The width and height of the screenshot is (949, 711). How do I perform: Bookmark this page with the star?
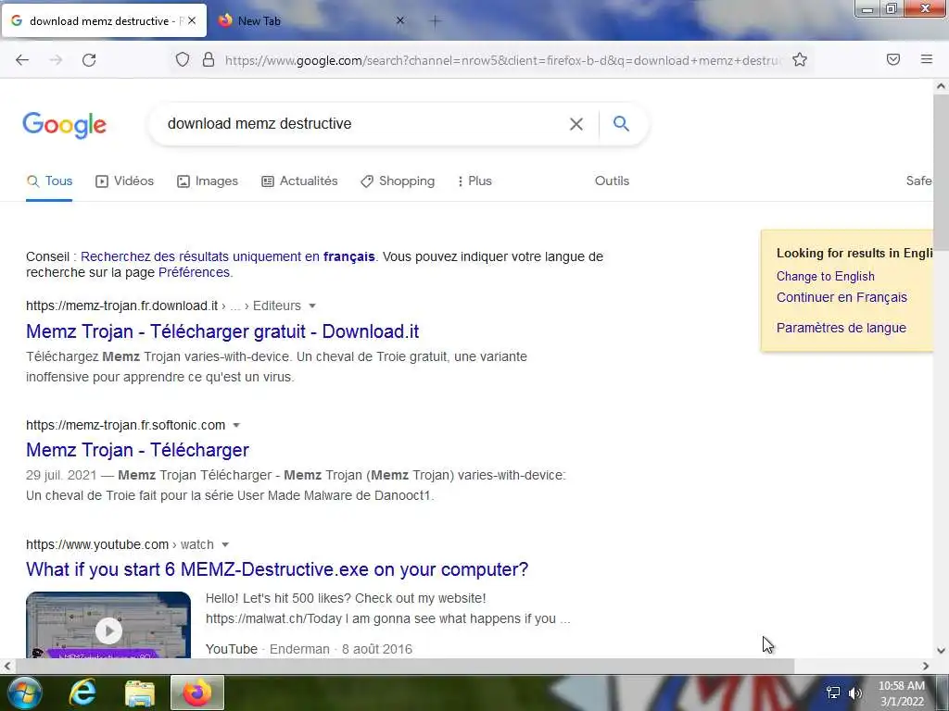pos(800,59)
